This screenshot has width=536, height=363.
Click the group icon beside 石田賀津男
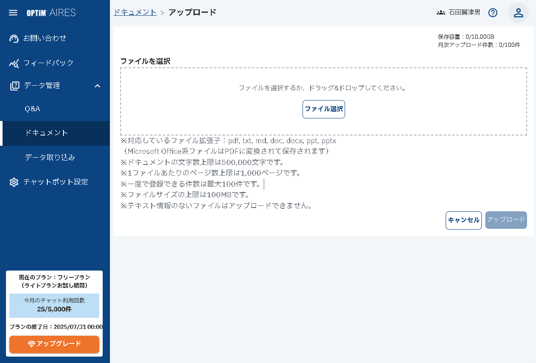click(440, 12)
